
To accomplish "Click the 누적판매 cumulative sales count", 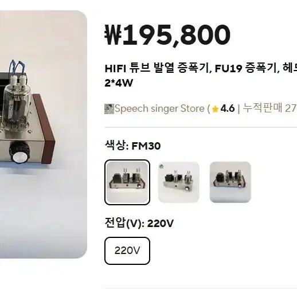I will (269, 108).
